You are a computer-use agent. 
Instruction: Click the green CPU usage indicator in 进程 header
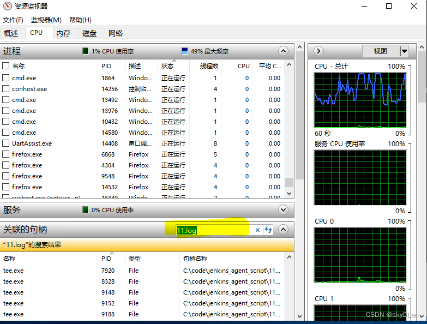click(x=85, y=51)
